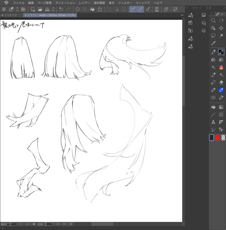Open the フィルター menu
The height and width of the screenshot is (230, 226).
tap(125, 3)
